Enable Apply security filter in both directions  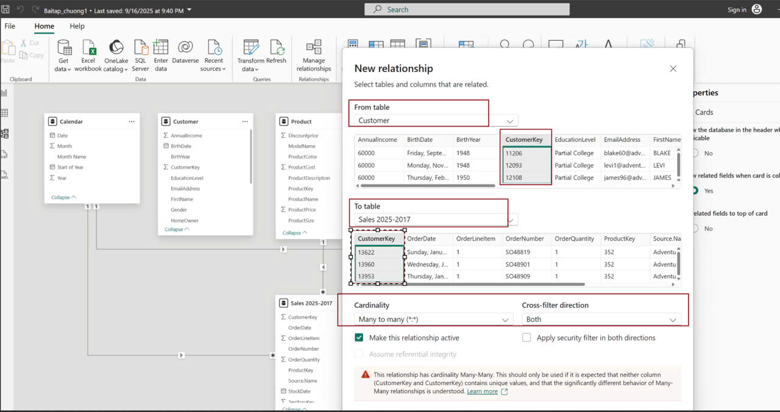[526, 338]
